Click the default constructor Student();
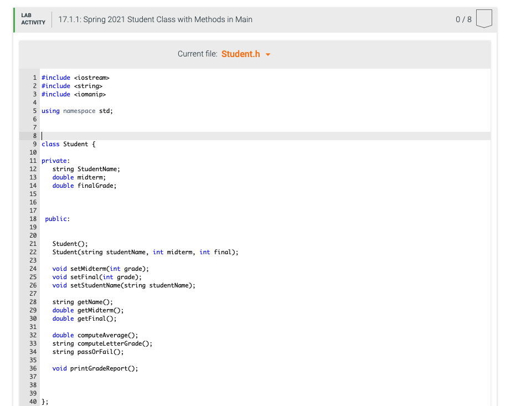Screen dimensions: 516x406 point(70,244)
